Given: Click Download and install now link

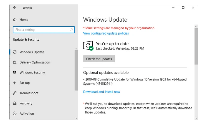Looking at the screenshot, I should (101, 92).
